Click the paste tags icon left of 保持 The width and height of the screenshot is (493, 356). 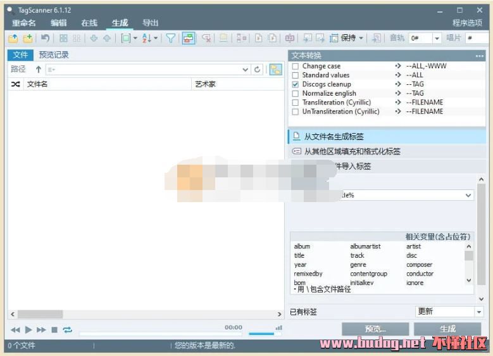point(320,39)
